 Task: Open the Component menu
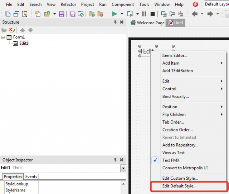(x=123, y=5)
